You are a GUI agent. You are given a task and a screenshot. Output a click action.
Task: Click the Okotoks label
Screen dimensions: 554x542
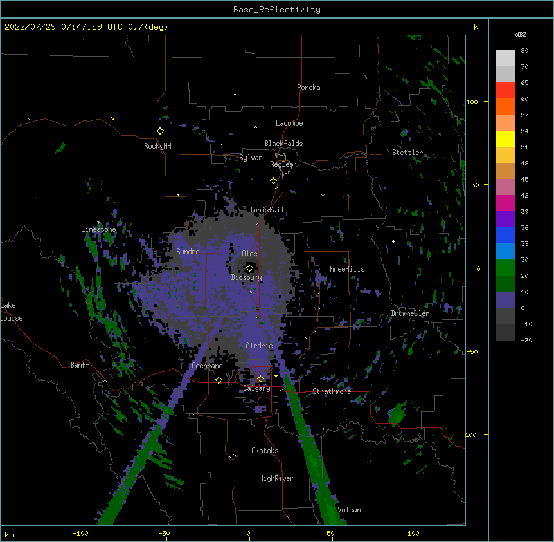[x=265, y=451]
